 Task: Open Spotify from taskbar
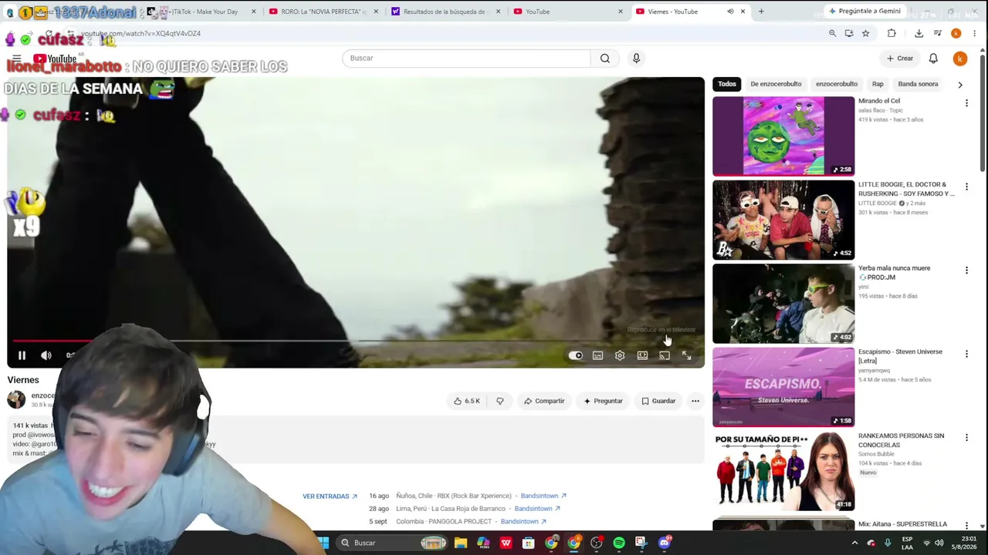point(619,543)
